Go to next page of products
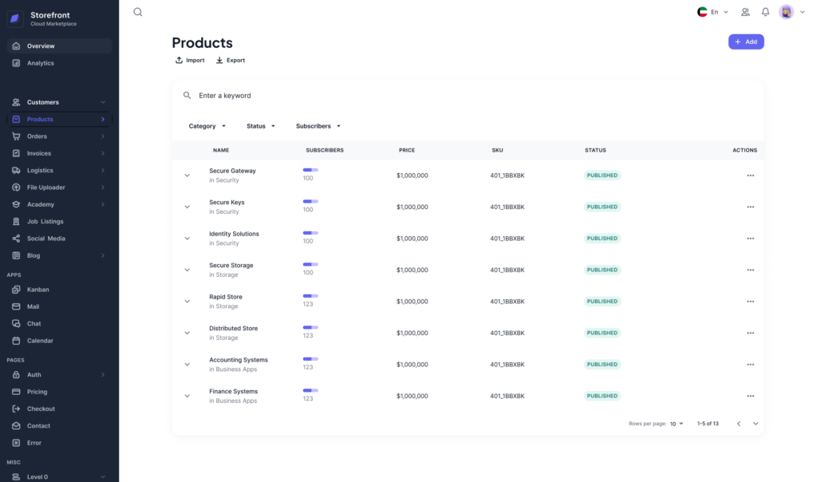817x482 pixels. point(756,424)
